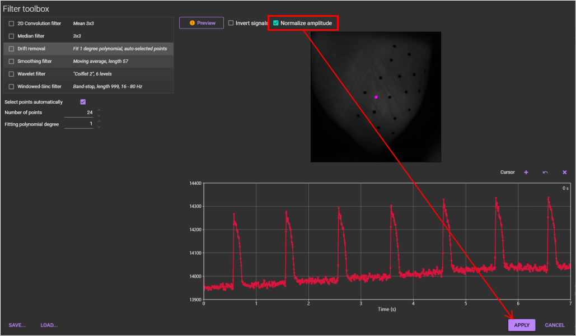
Task: Toggle Select points automatically checkbox
Action: pos(83,102)
